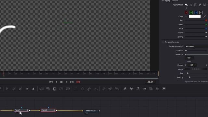
Task: Click the Green slider handle
Action: click(x=206, y=25)
